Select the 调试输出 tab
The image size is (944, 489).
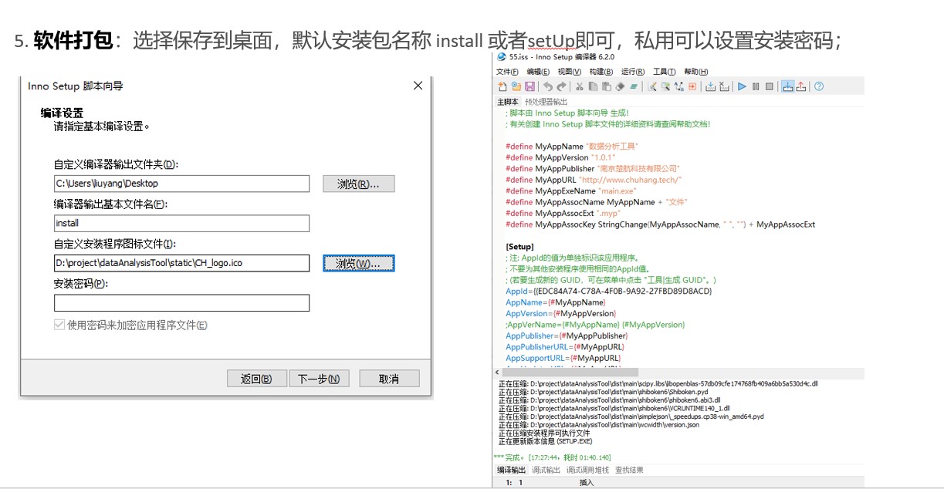[x=546, y=470]
